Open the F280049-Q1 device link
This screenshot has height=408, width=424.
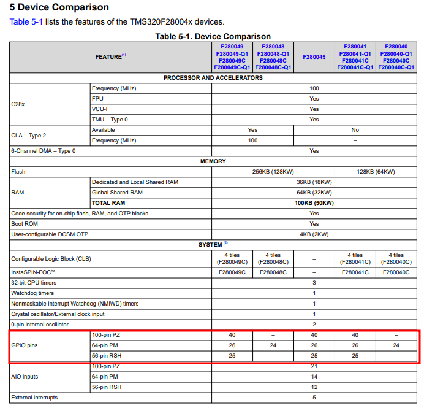[x=232, y=53]
